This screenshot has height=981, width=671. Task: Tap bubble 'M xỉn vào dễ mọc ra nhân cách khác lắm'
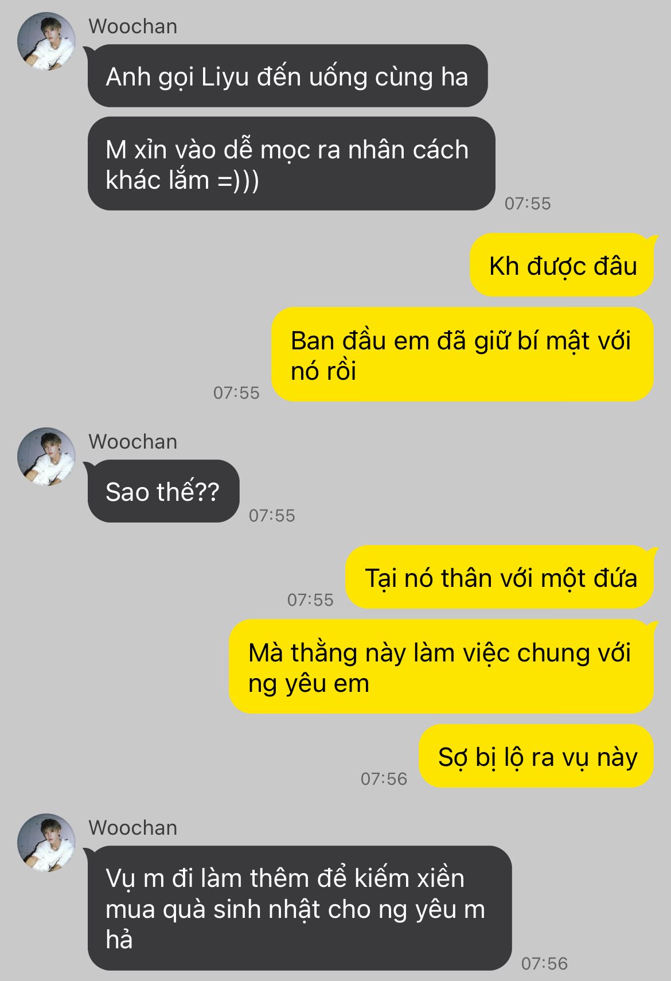[x=291, y=163]
